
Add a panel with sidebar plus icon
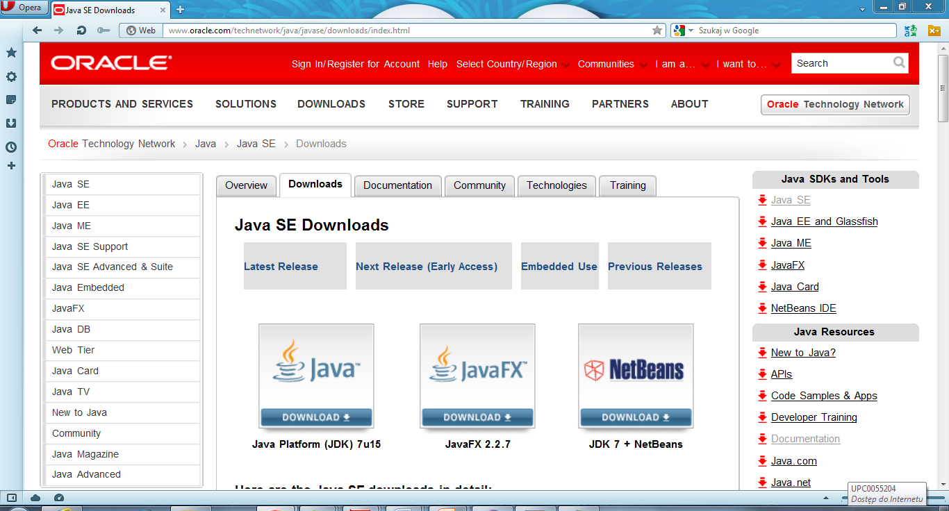click(11, 166)
